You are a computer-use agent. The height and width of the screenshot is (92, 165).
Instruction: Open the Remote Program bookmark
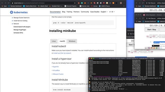click(71, 6)
